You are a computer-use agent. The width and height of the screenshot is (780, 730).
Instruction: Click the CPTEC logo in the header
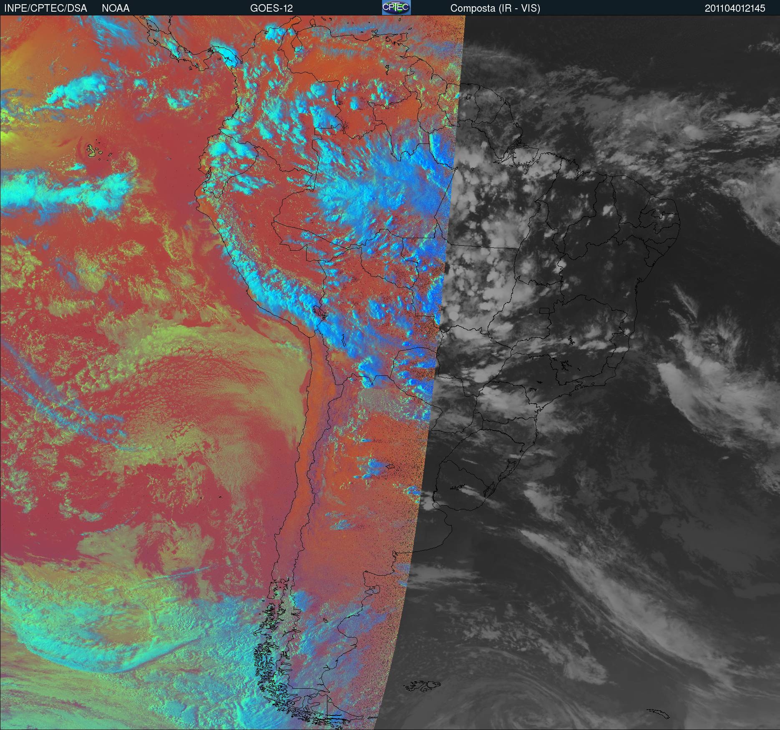(396, 8)
